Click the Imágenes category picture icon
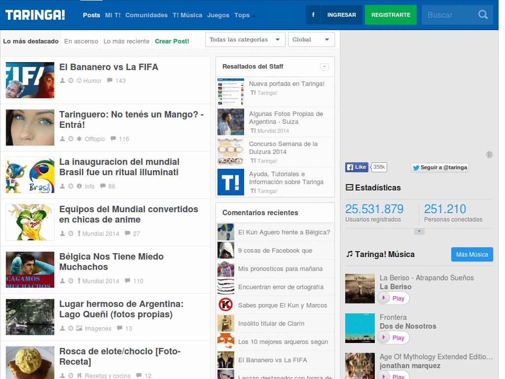This screenshot has height=379, width=505. point(79,328)
